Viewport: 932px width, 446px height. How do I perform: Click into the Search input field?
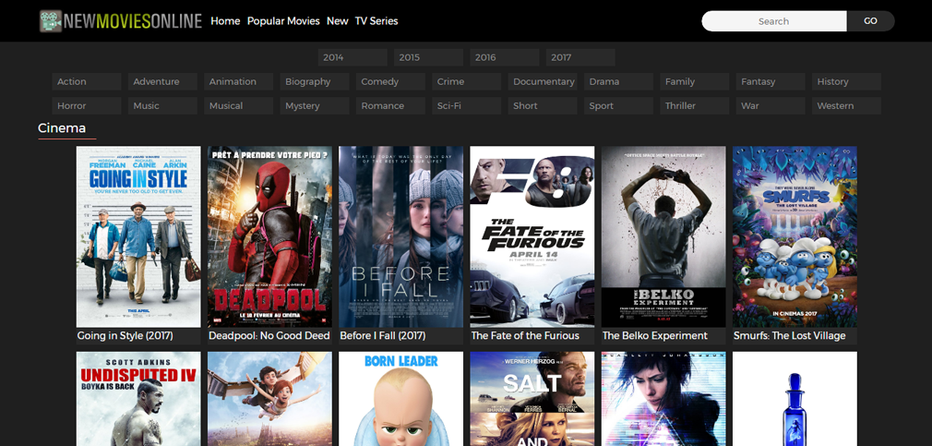[x=774, y=21]
